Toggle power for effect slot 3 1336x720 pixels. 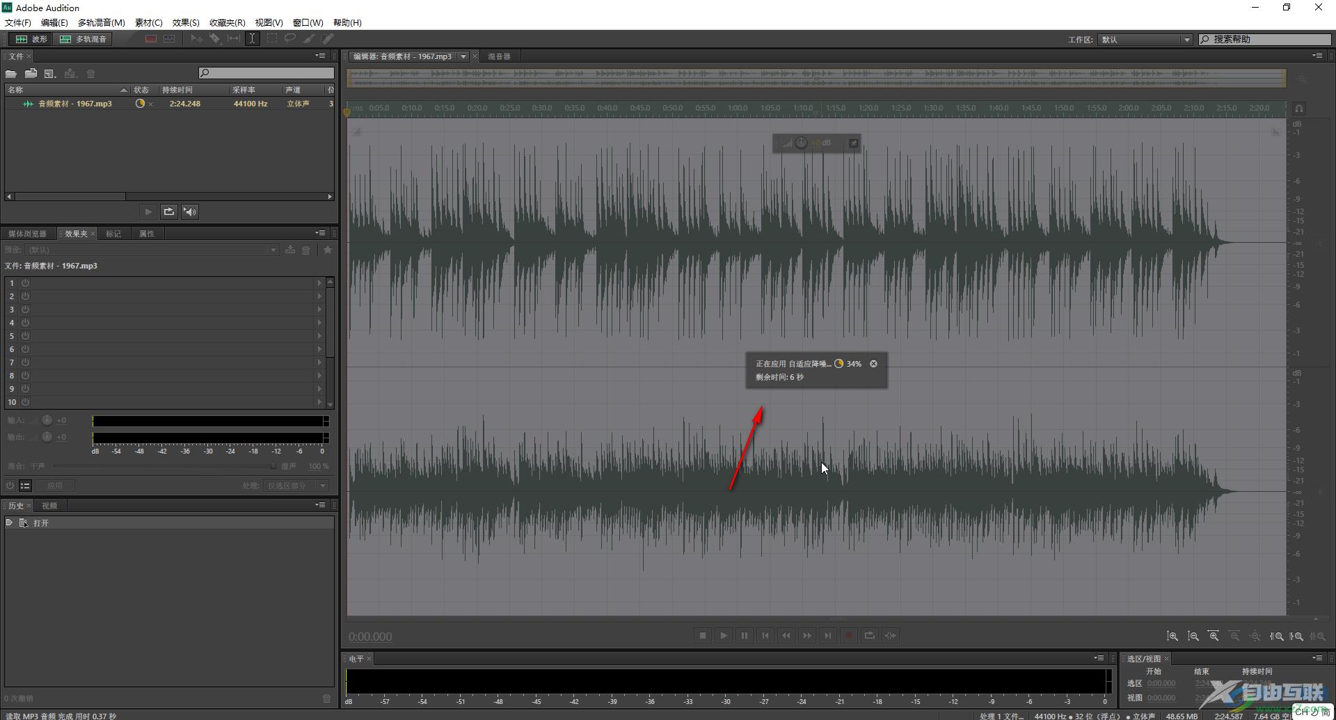[25, 310]
